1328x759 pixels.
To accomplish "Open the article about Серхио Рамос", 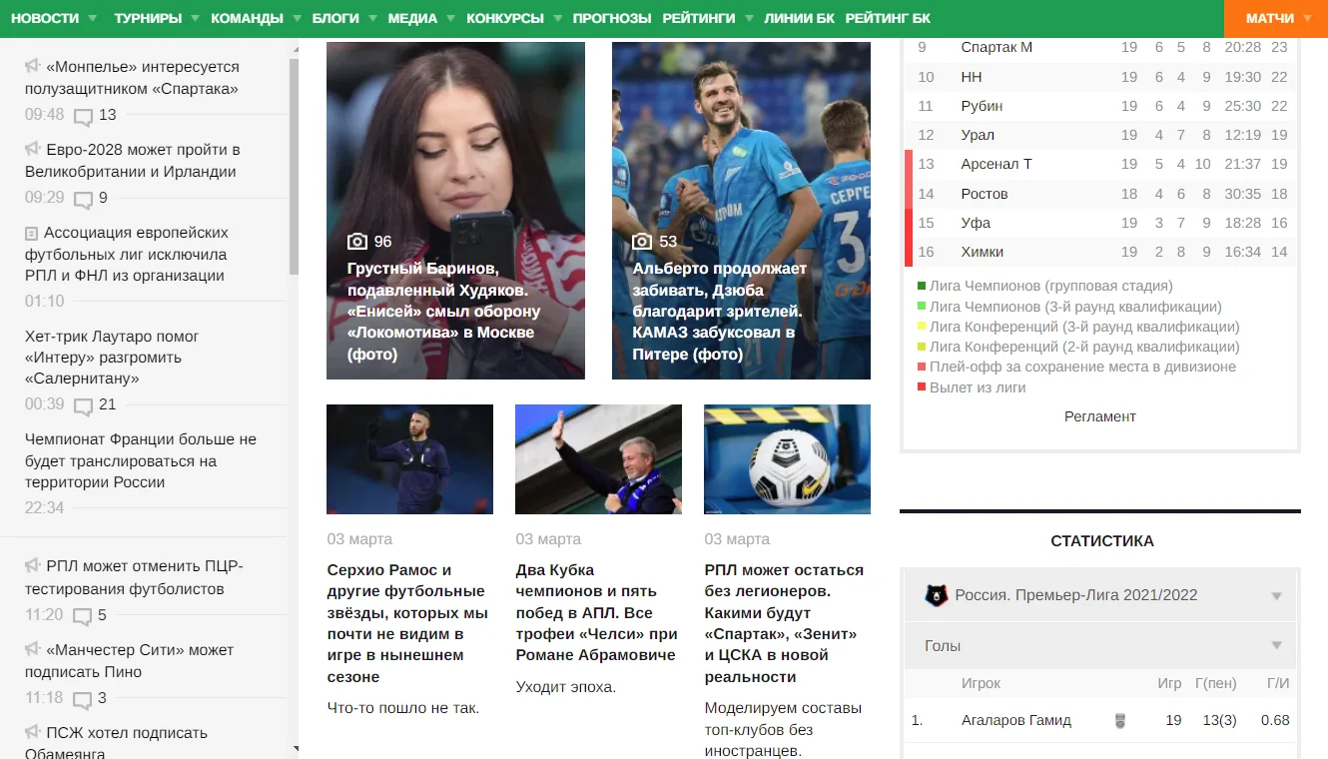I will tap(407, 623).
